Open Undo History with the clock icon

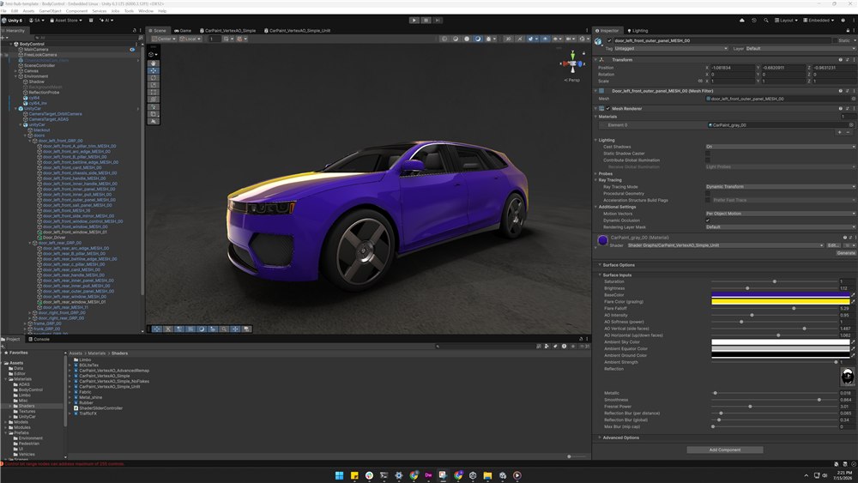(754, 21)
